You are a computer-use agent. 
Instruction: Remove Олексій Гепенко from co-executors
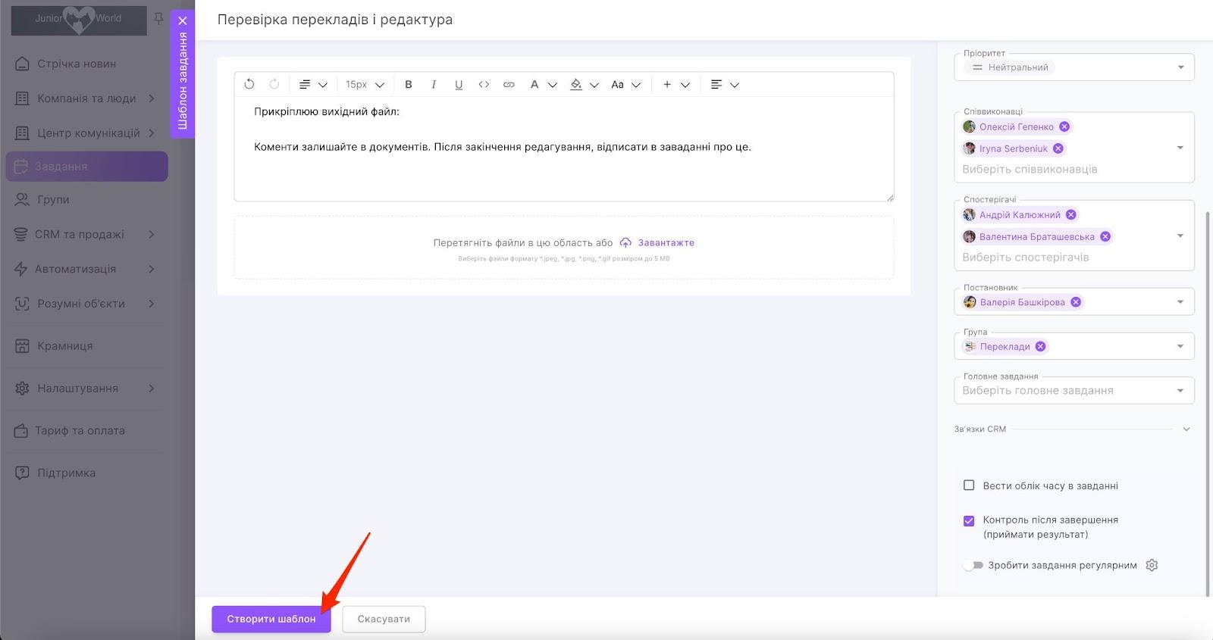click(1064, 126)
